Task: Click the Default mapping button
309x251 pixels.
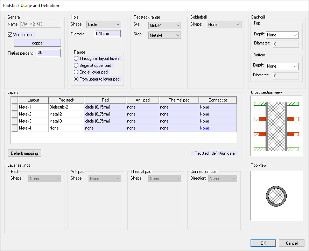Action: coord(24,153)
